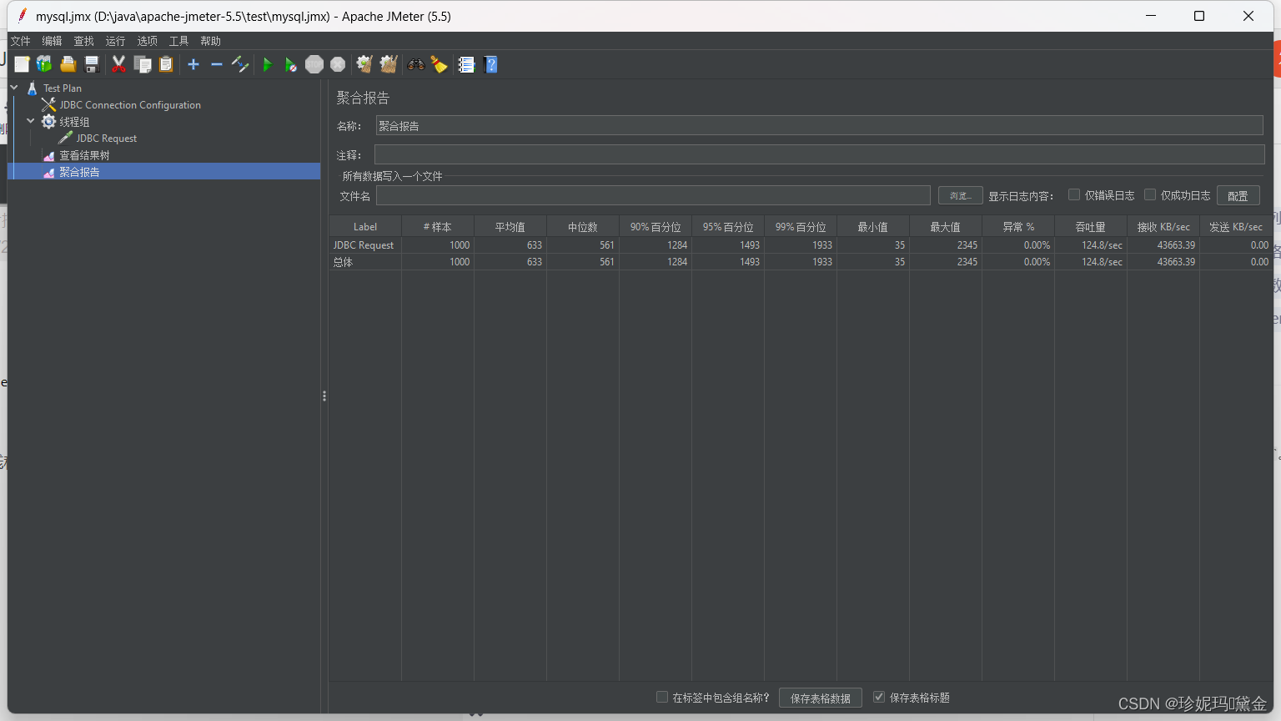Image resolution: width=1281 pixels, height=721 pixels.
Task: Focus the 名称 name field
Action: pyautogui.click(x=819, y=125)
